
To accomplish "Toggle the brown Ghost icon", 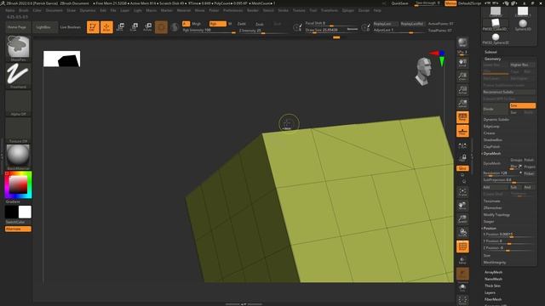I will [462, 274].
